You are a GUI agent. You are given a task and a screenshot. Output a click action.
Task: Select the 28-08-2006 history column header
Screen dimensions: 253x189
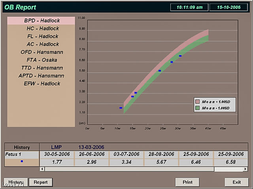(161, 154)
